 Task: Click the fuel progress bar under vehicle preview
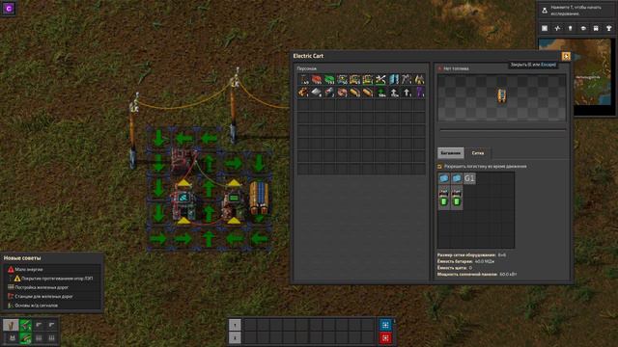click(x=502, y=130)
